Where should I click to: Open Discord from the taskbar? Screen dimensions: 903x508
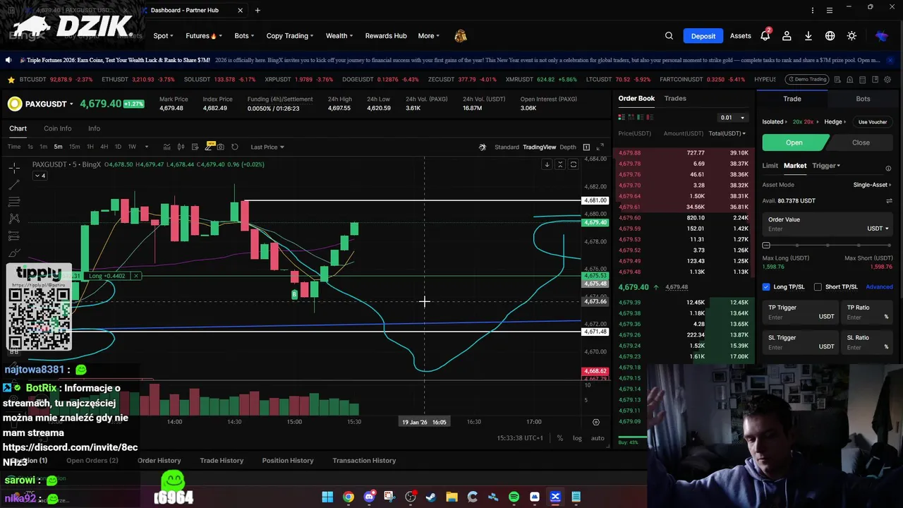(369, 497)
